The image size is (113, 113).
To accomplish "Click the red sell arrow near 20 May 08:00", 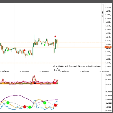I will [x=25, y=50].
